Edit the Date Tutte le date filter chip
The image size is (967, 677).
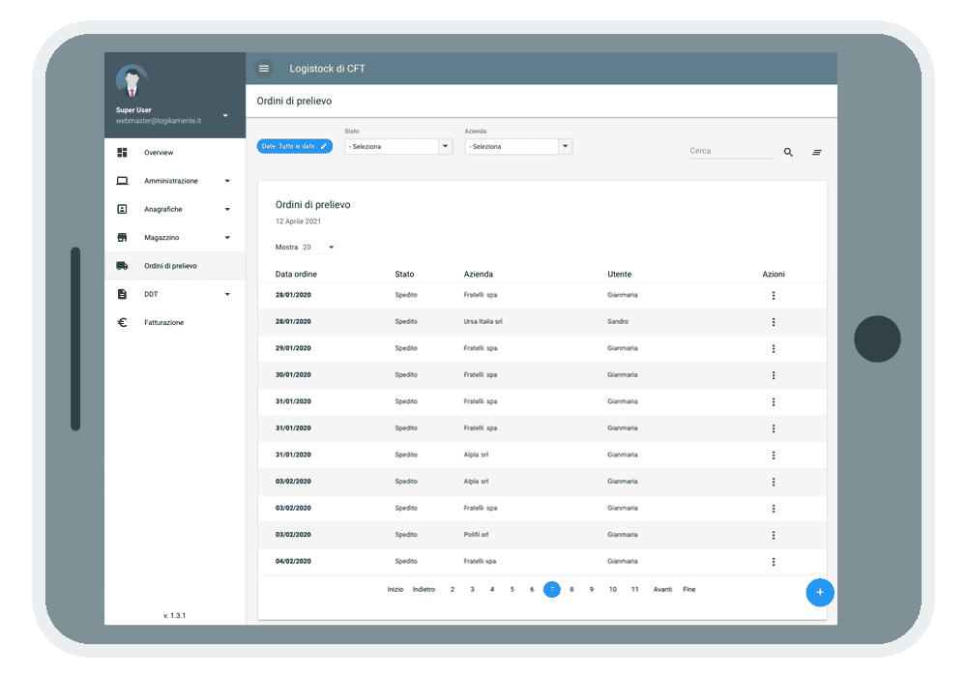(295, 146)
